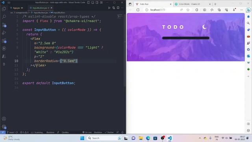Open Edge Settings and more menu
Viewport: 252px width, 142px height.
click(241, 10)
